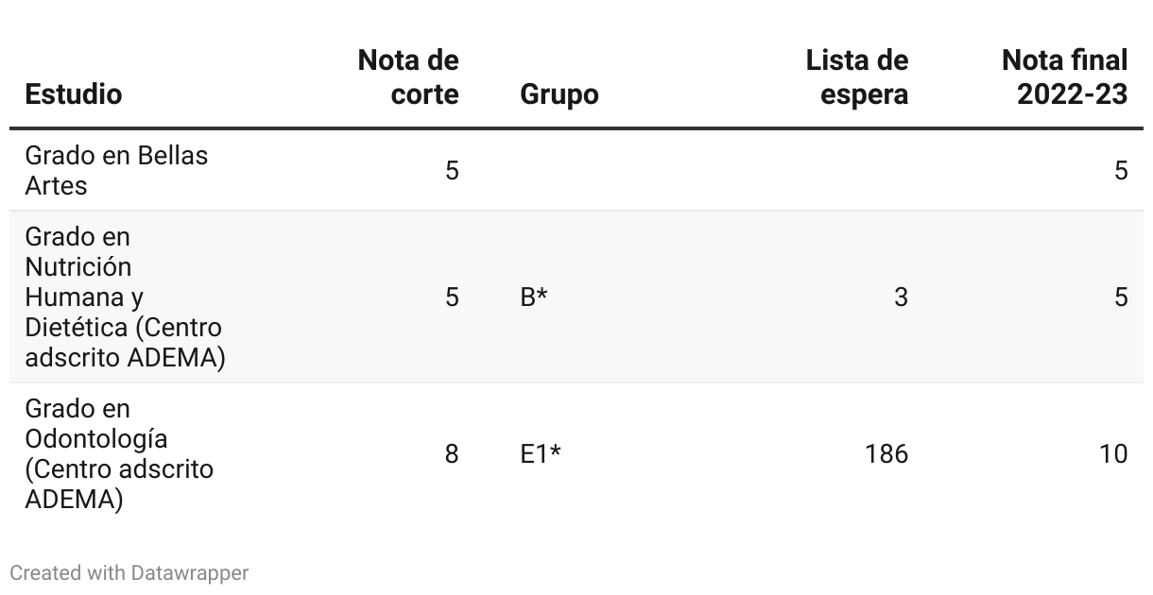Image resolution: width=1153 pixels, height=595 pixels.
Task: Select the Grado en Bellas Artes cell
Action: (x=116, y=170)
